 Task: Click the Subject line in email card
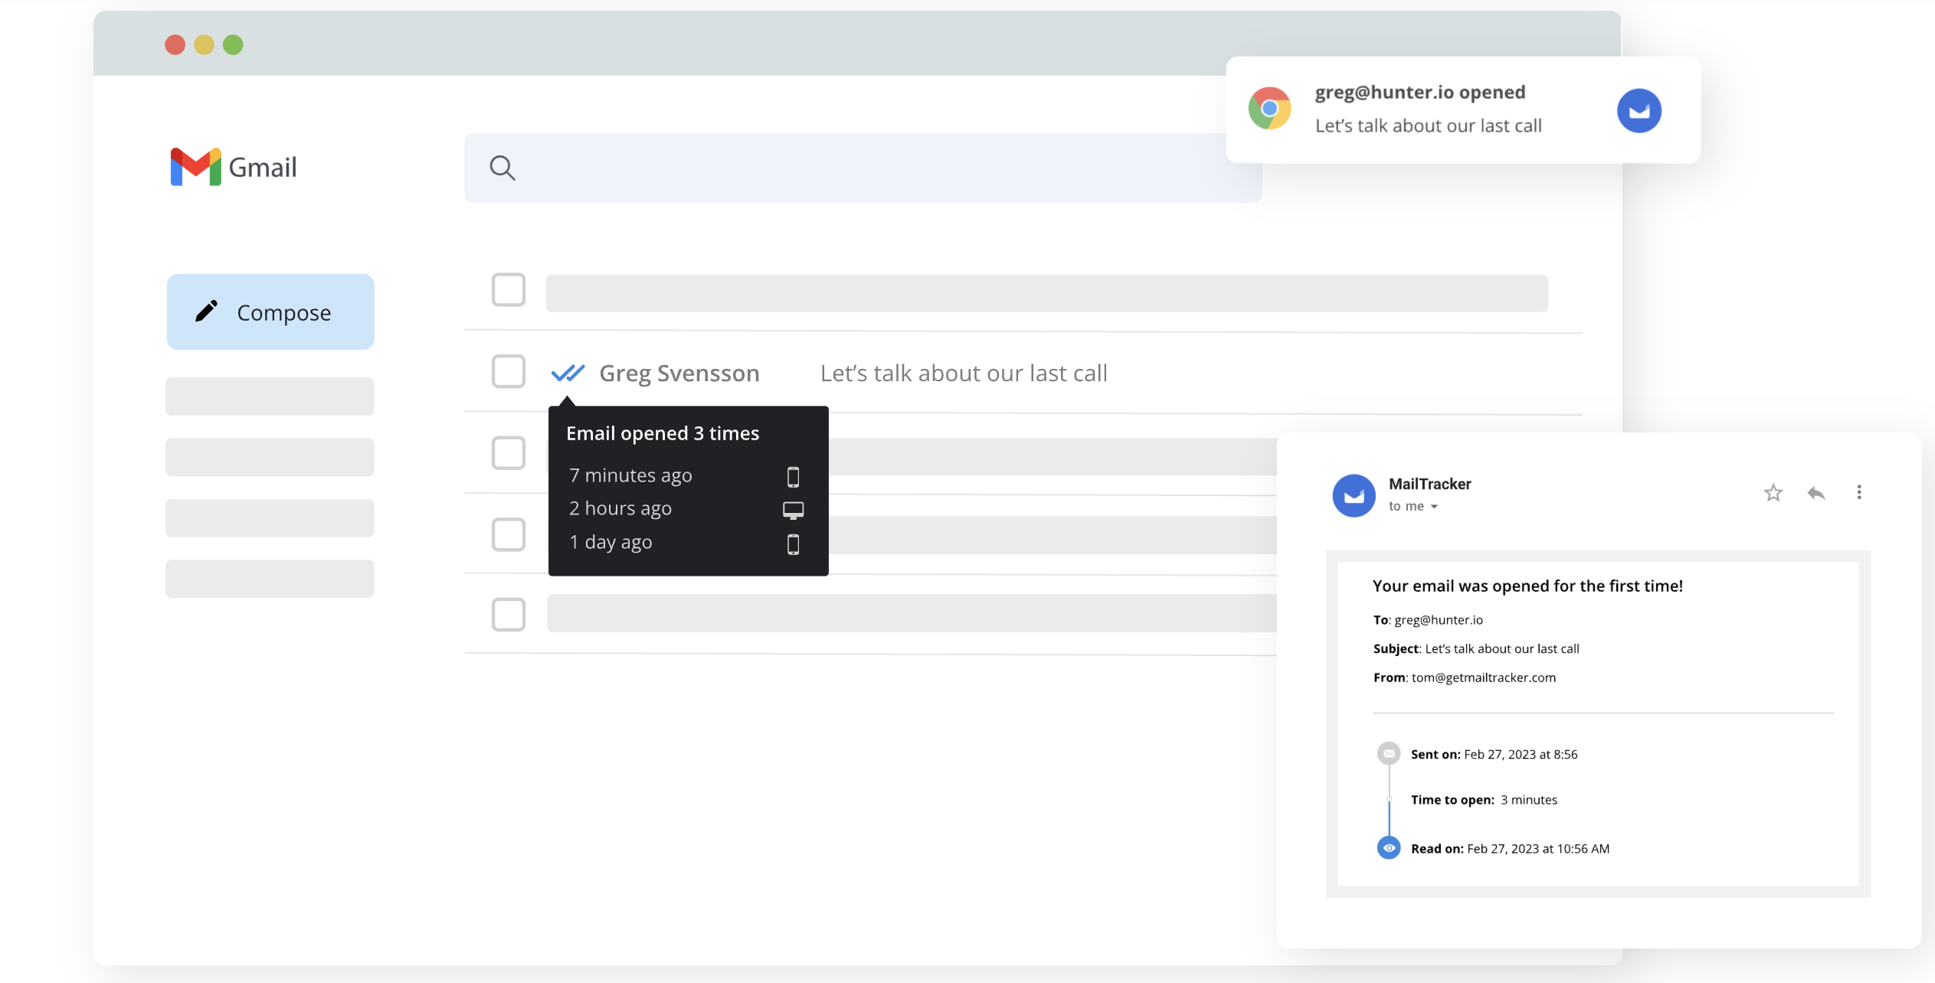pos(1475,648)
